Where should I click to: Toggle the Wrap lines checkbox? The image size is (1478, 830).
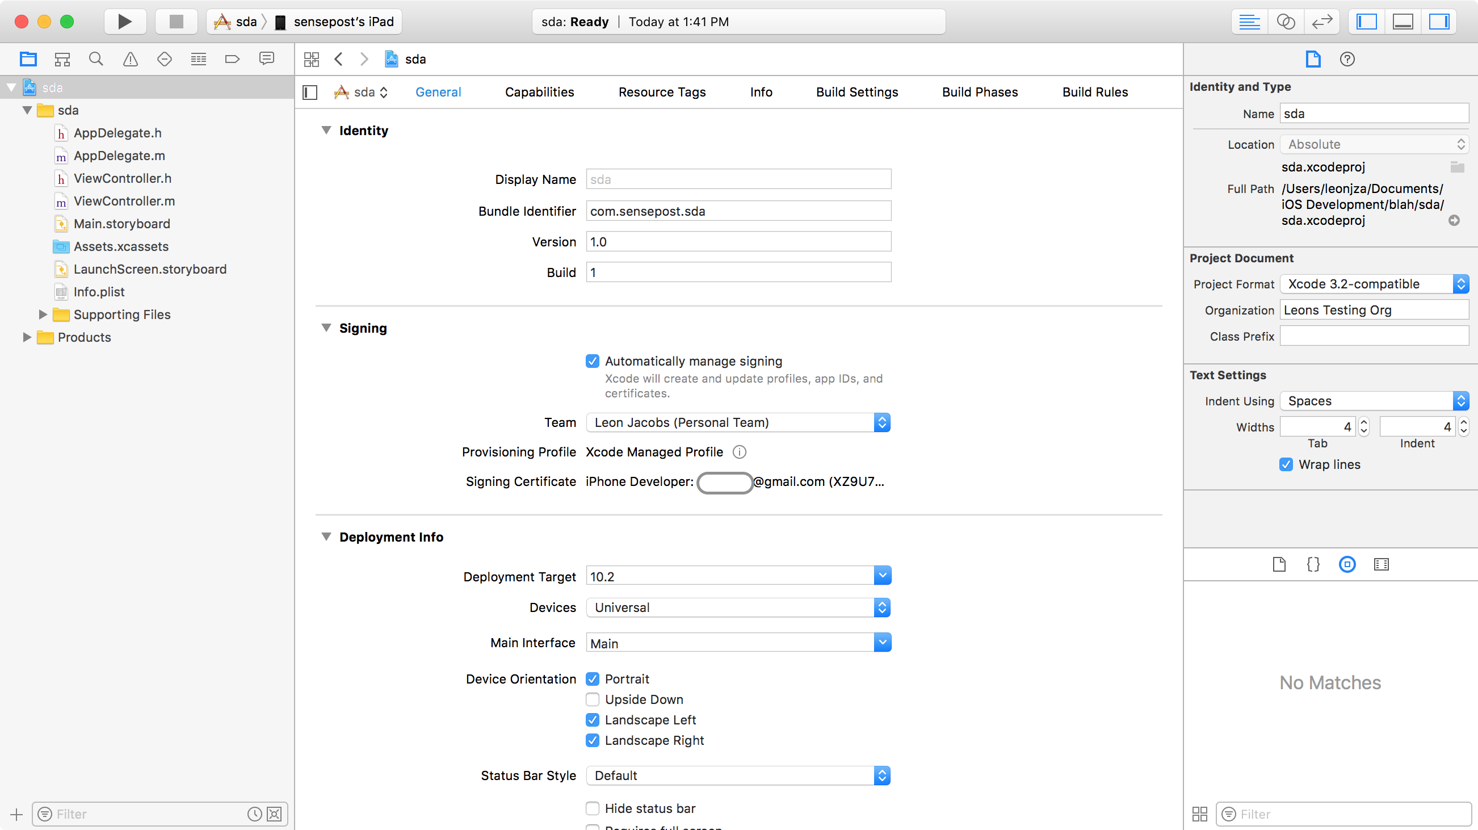pyautogui.click(x=1286, y=464)
